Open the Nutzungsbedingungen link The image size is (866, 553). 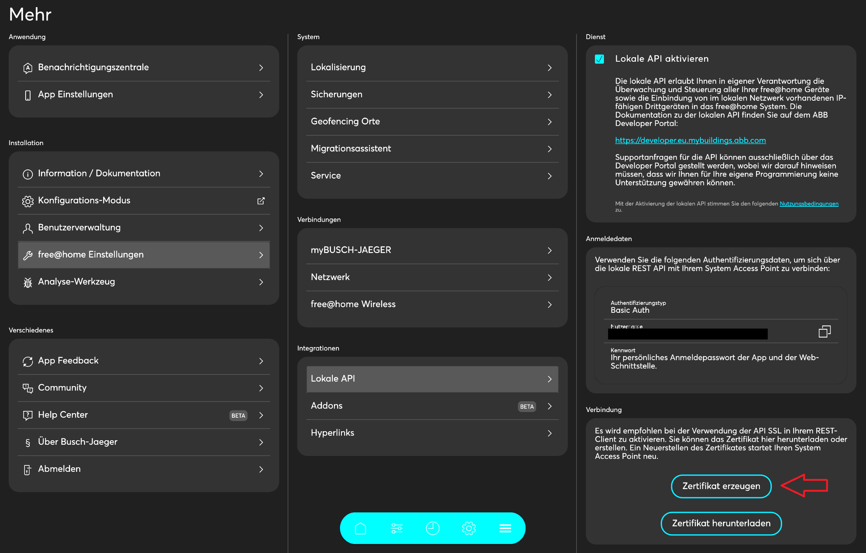[809, 204]
